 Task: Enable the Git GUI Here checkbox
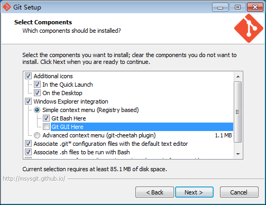point(46,127)
